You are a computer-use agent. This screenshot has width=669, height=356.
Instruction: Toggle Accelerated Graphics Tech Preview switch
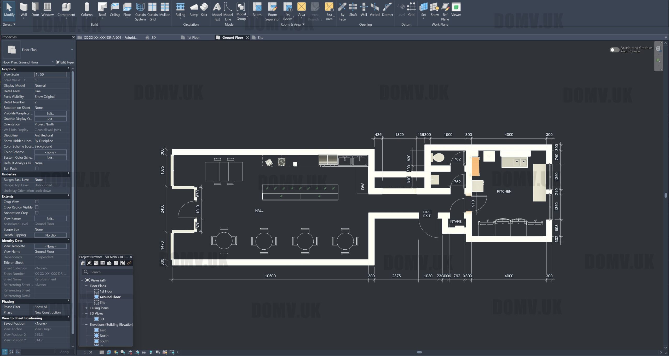pos(614,50)
